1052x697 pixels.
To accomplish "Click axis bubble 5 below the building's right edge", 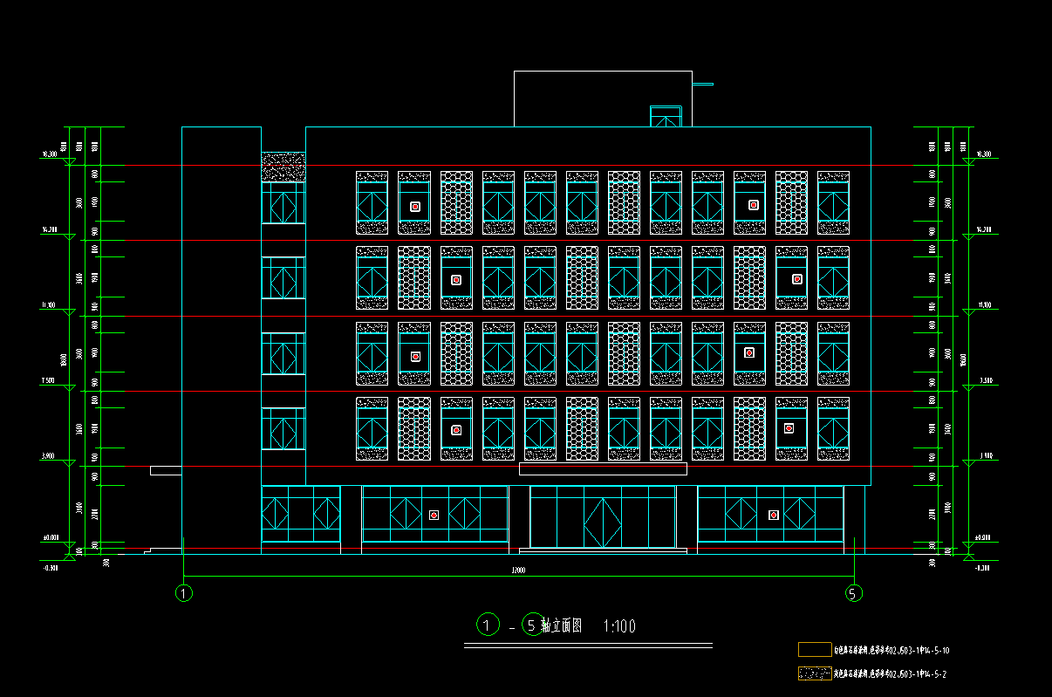I will click(854, 593).
